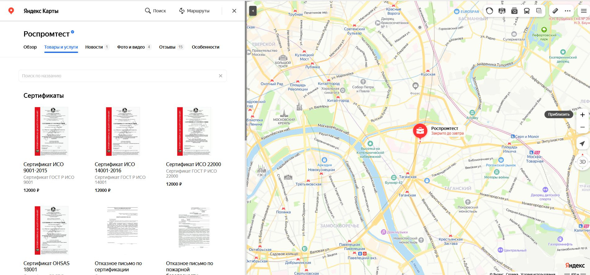Click the Третьяковская metro station marker
The width and height of the screenshot is (590, 275).
(x=308, y=181)
